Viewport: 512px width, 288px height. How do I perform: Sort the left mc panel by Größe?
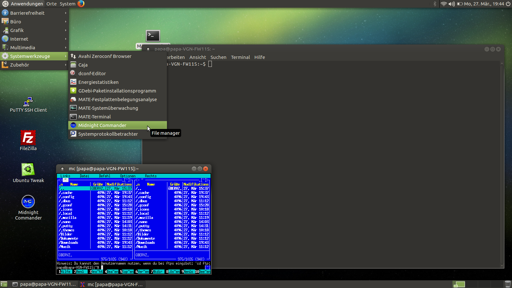pyautogui.click(x=98, y=184)
